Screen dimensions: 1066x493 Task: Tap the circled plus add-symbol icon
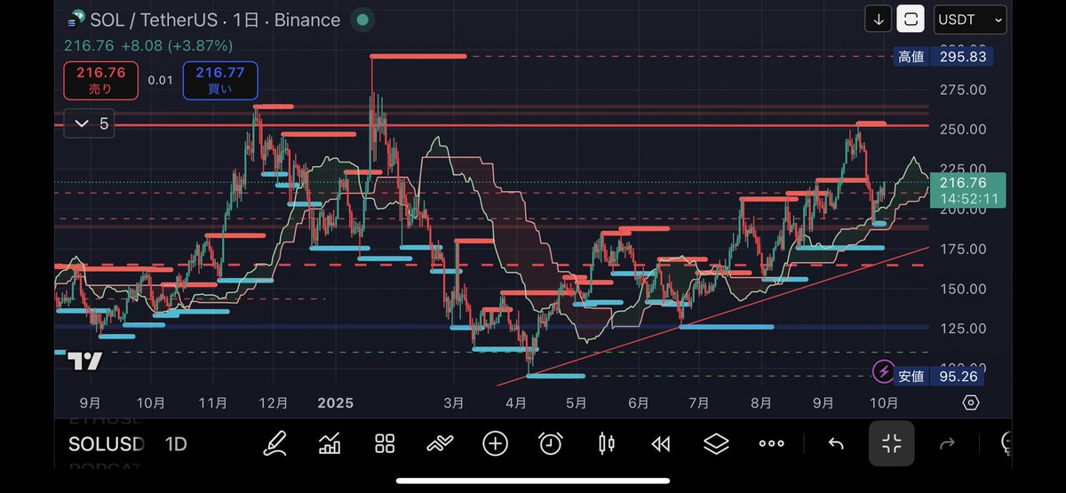tap(495, 443)
